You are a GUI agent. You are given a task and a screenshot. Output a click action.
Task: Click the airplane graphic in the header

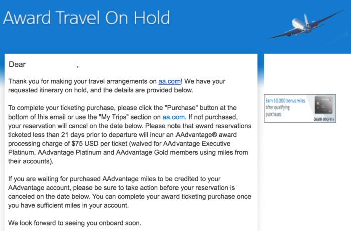[305, 25]
